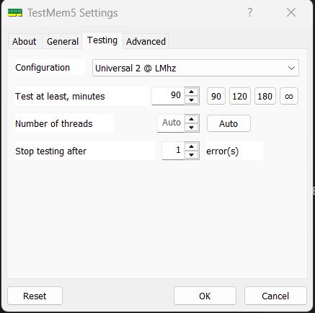The width and height of the screenshot is (315, 313).
Task: Open the General tab
Action: coord(63,41)
